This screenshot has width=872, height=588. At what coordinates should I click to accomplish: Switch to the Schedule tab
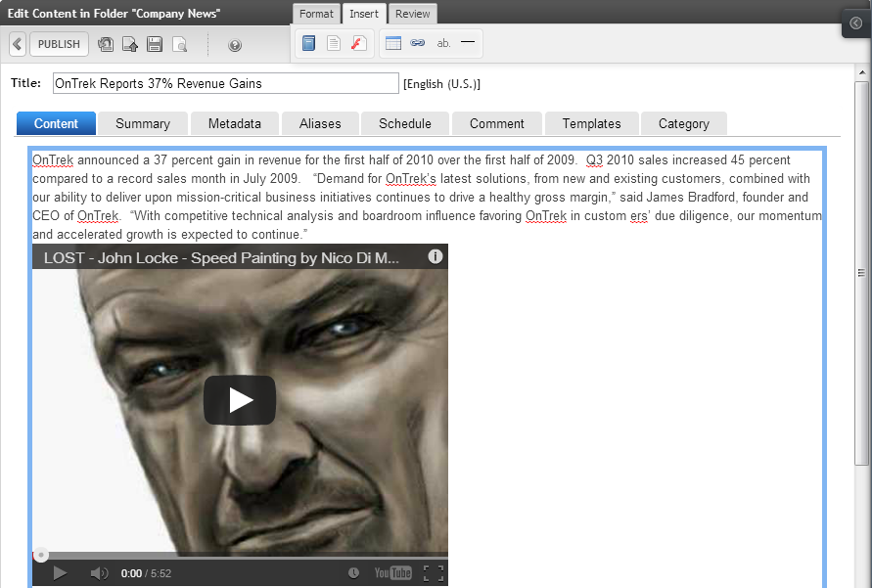[405, 123]
